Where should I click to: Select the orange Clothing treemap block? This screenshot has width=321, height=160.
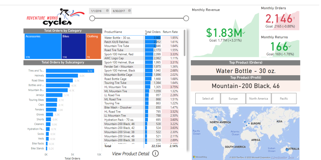(x=93, y=46)
